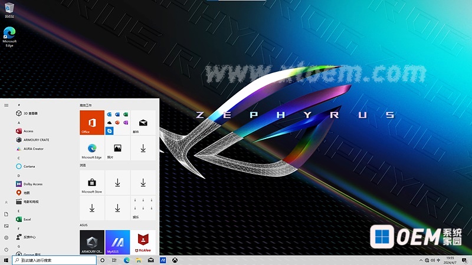Expand the Start menu hamburger button

6,105
